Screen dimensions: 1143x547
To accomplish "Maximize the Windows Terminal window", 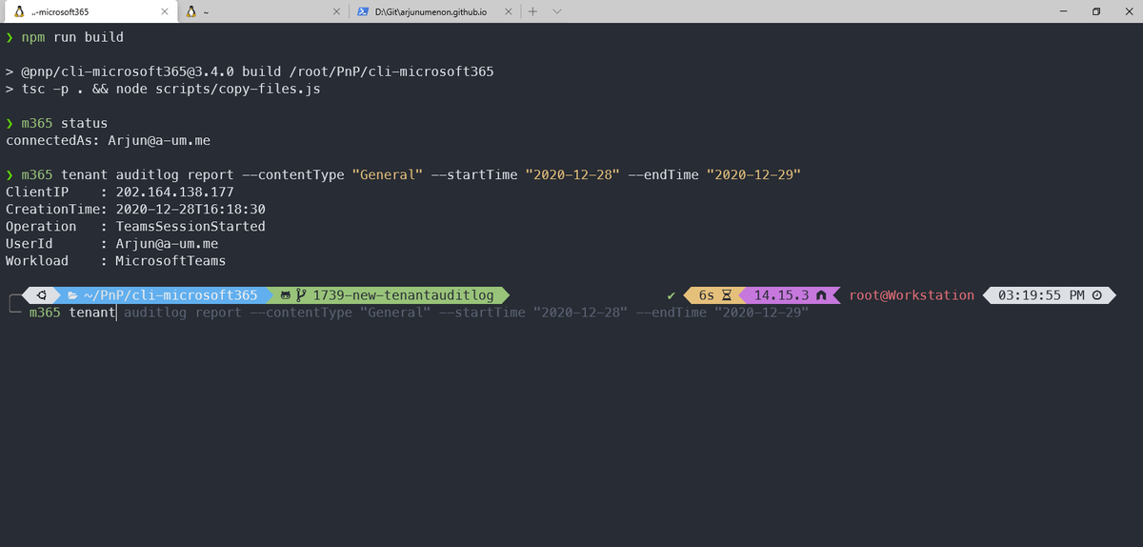I will click(1096, 11).
